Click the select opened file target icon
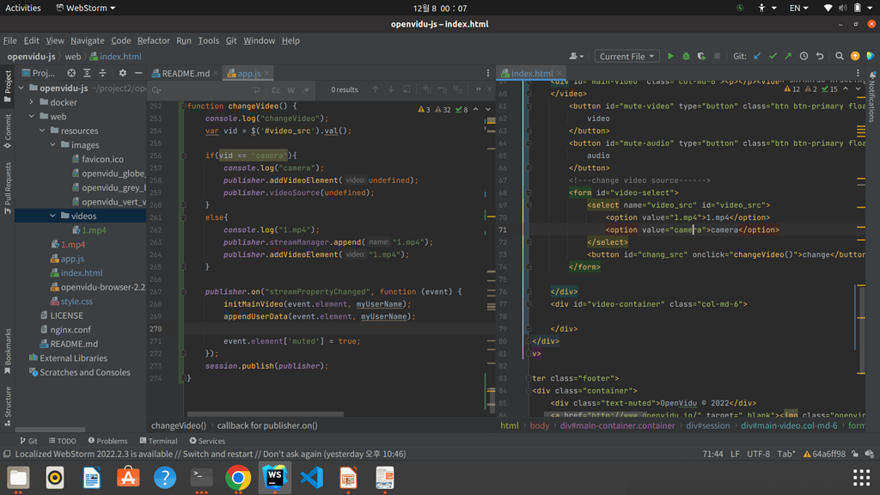 coord(71,73)
